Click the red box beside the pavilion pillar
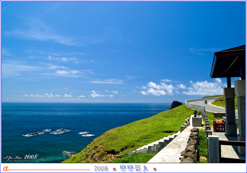 [x=219, y=126]
